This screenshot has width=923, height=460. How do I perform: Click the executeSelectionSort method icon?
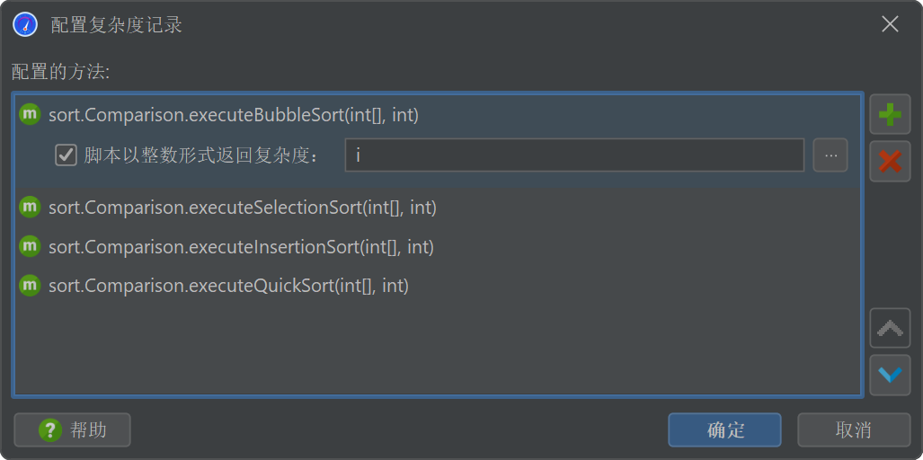[x=30, y=208]
